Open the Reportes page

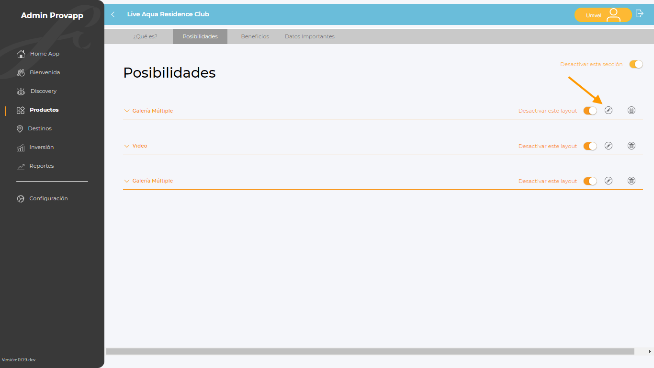(x=35, y=166)
